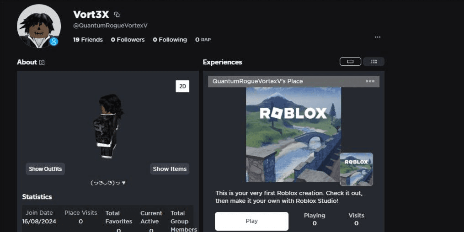Switch Experiences to slideshow view
Viewport: 464px width, 232px height.
coord(350,62)
